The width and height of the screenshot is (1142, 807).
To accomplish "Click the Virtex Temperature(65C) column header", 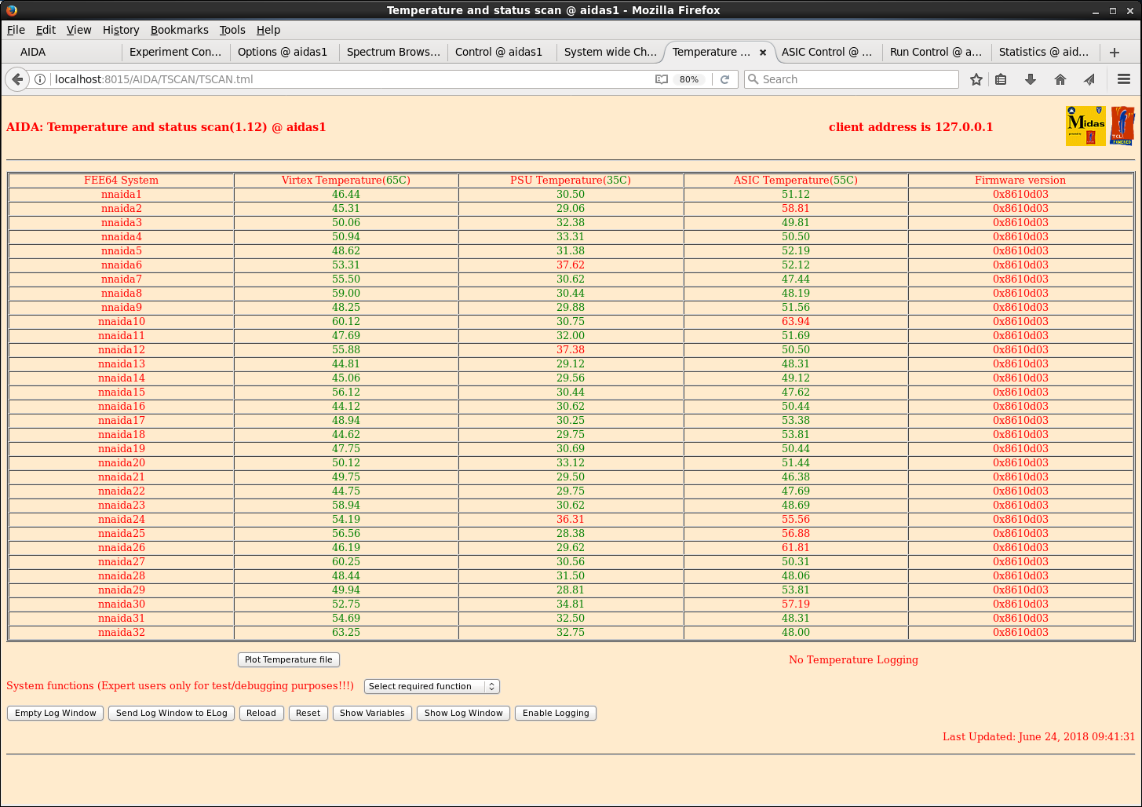I will [346, 181].
